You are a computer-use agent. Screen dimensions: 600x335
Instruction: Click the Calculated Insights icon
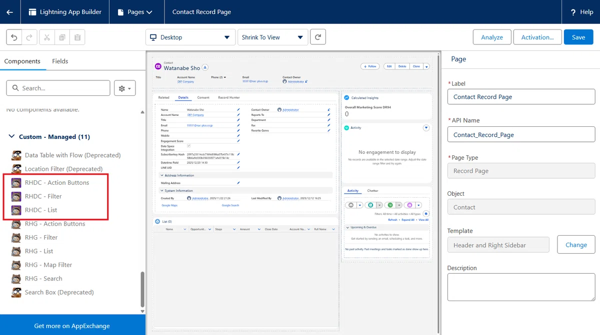347,98
